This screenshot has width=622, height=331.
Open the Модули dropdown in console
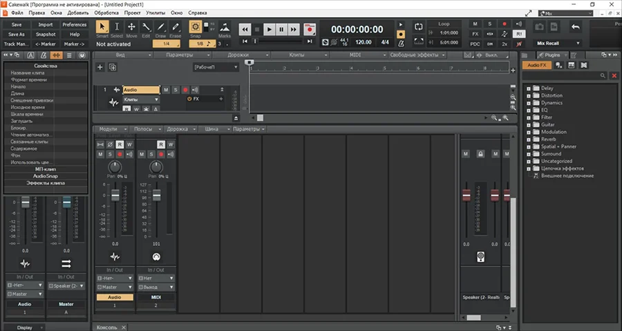pos(111,129)
